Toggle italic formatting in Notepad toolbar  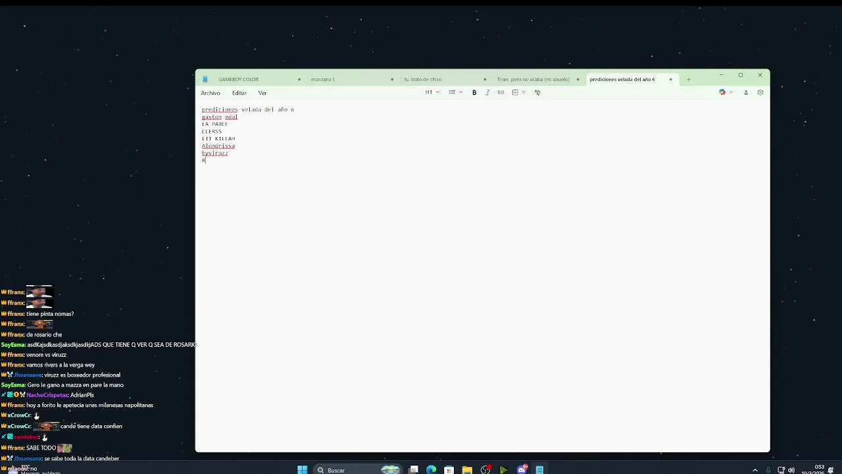click(x=487, y=92)
